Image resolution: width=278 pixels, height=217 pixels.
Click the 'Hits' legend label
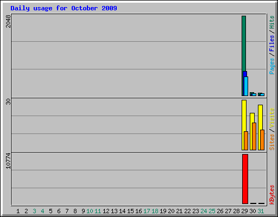(271, 22)
